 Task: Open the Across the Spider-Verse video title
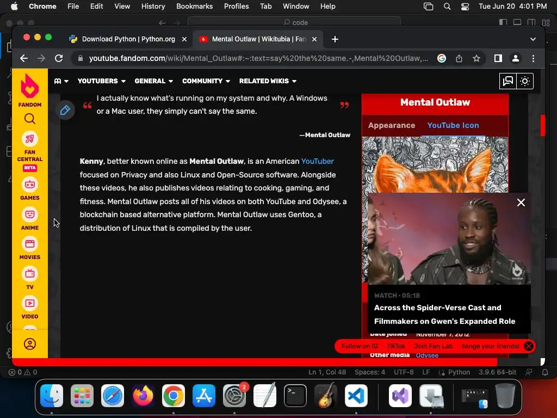[444, 315]
